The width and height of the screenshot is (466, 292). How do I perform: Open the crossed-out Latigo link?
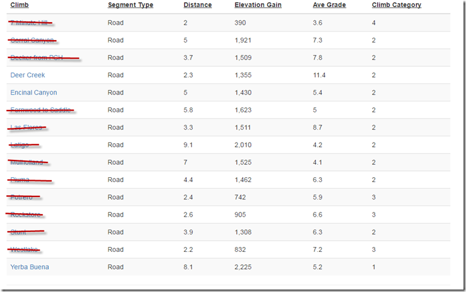(20, 145)
